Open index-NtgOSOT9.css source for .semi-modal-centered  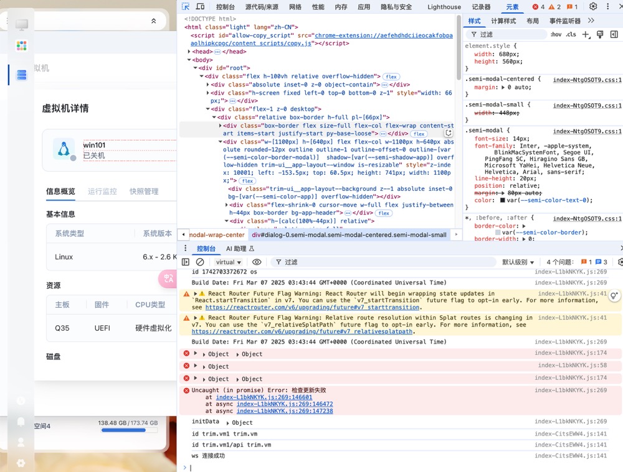click(587, 80)
